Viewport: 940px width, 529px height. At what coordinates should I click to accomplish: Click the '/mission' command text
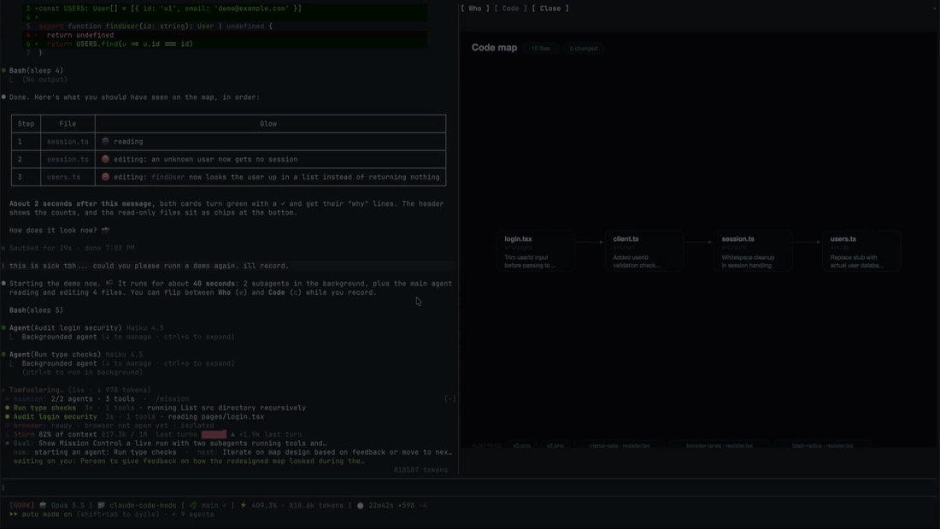[x=172, y=399]
